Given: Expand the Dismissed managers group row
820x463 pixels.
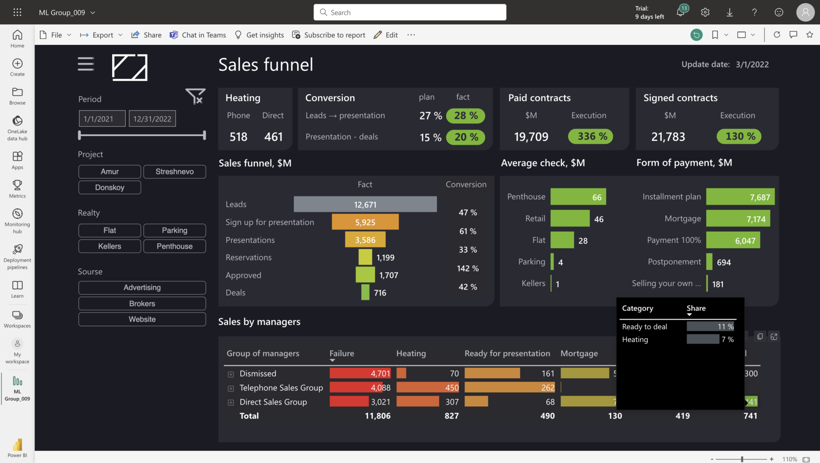Looking at the screenshot, I should tap(231, 374).
